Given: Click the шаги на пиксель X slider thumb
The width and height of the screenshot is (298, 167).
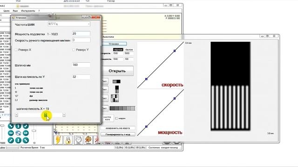Looking at the screenshot, I should [46, 115].
